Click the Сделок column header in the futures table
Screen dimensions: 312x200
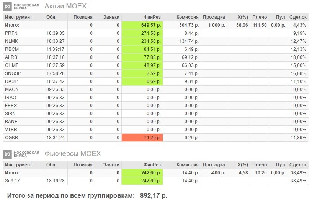coord(298,165)
